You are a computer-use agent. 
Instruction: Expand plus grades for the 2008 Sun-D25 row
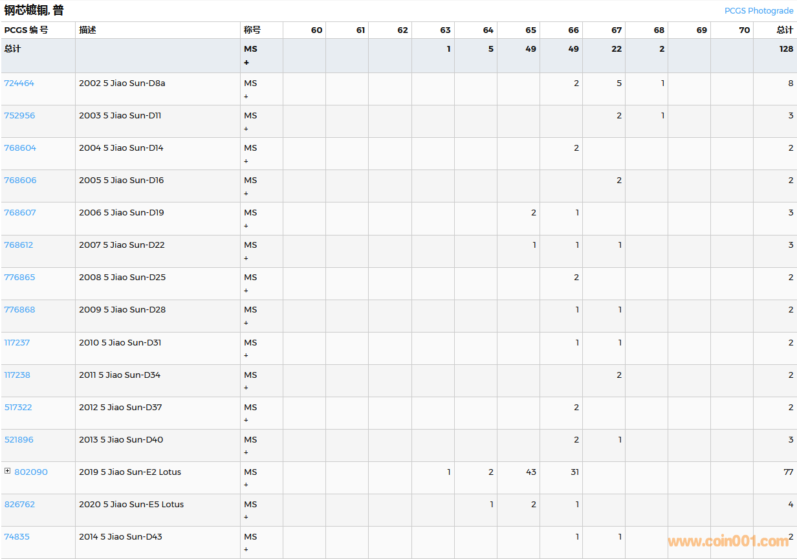(x=246, y=290)
